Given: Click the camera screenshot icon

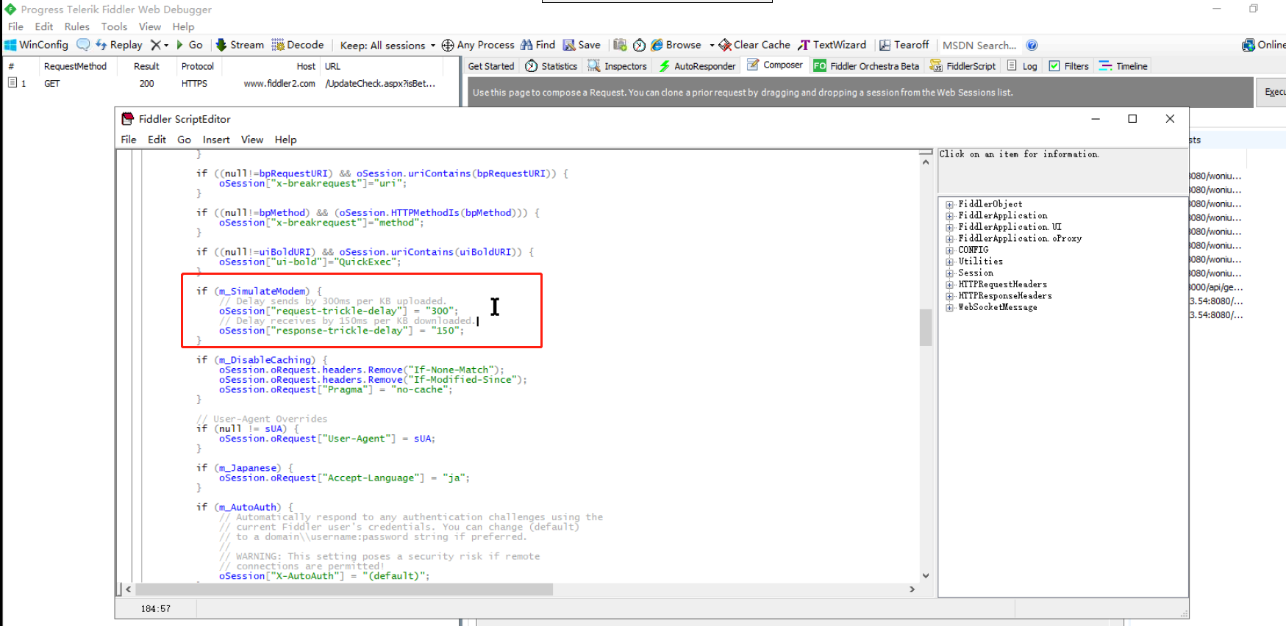Looking at the screenshot, I should click(x=620, y=45).
